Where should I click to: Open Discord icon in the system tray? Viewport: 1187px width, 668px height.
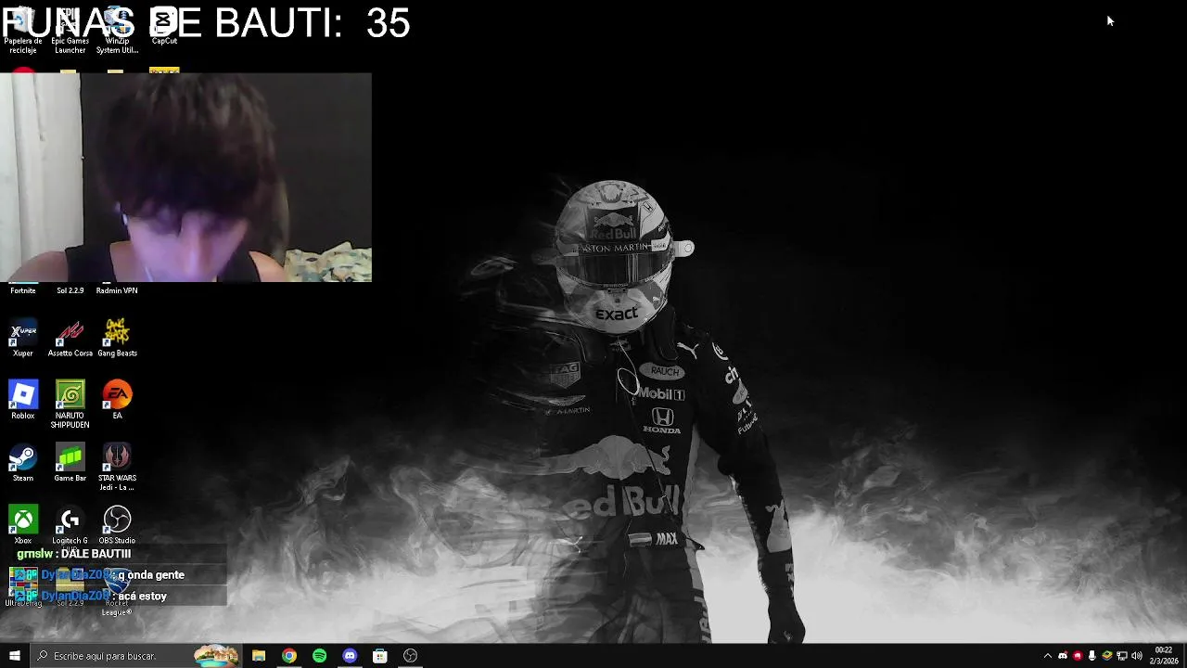[x=1063, y=656]
